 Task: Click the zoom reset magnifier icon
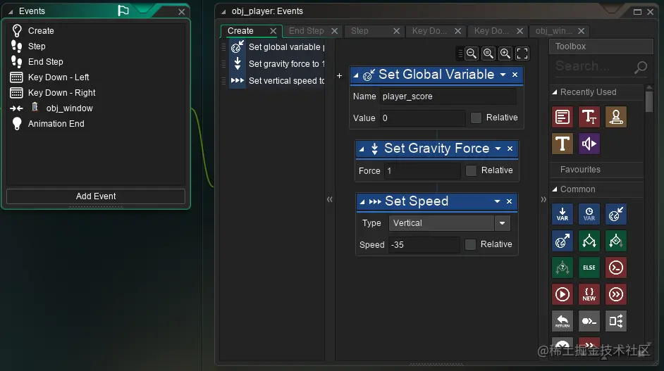[488, 54]
